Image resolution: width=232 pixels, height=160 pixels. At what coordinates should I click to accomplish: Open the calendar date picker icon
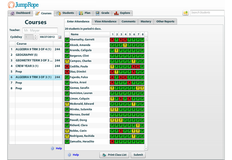click(60, 37)
